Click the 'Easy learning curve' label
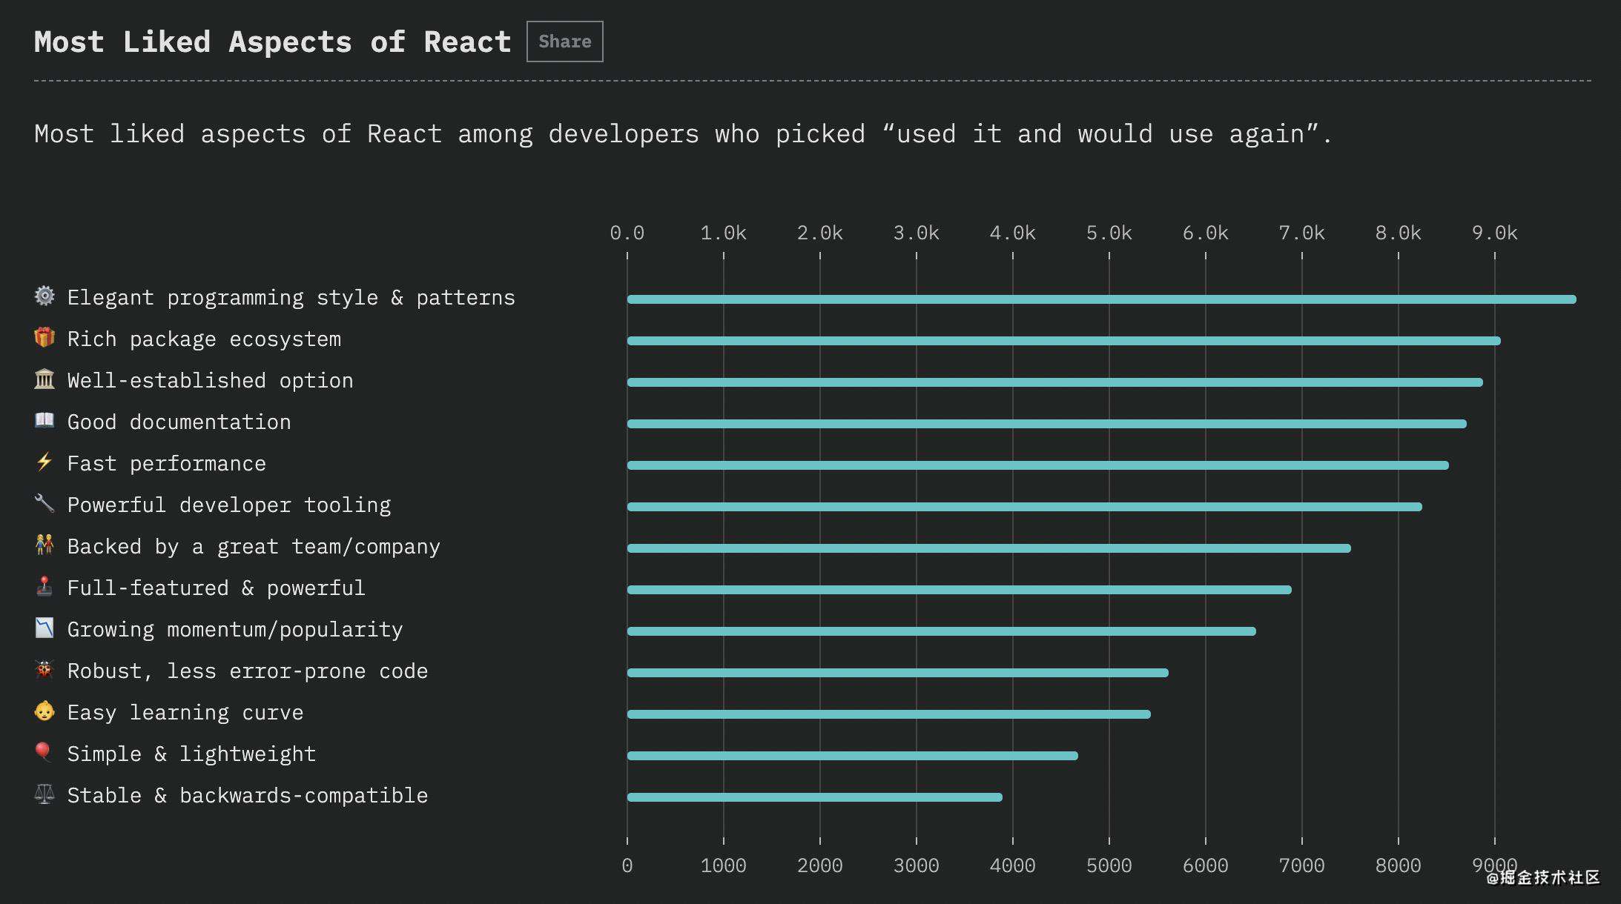Screen dimensions: 1621x904 (185, 713)
